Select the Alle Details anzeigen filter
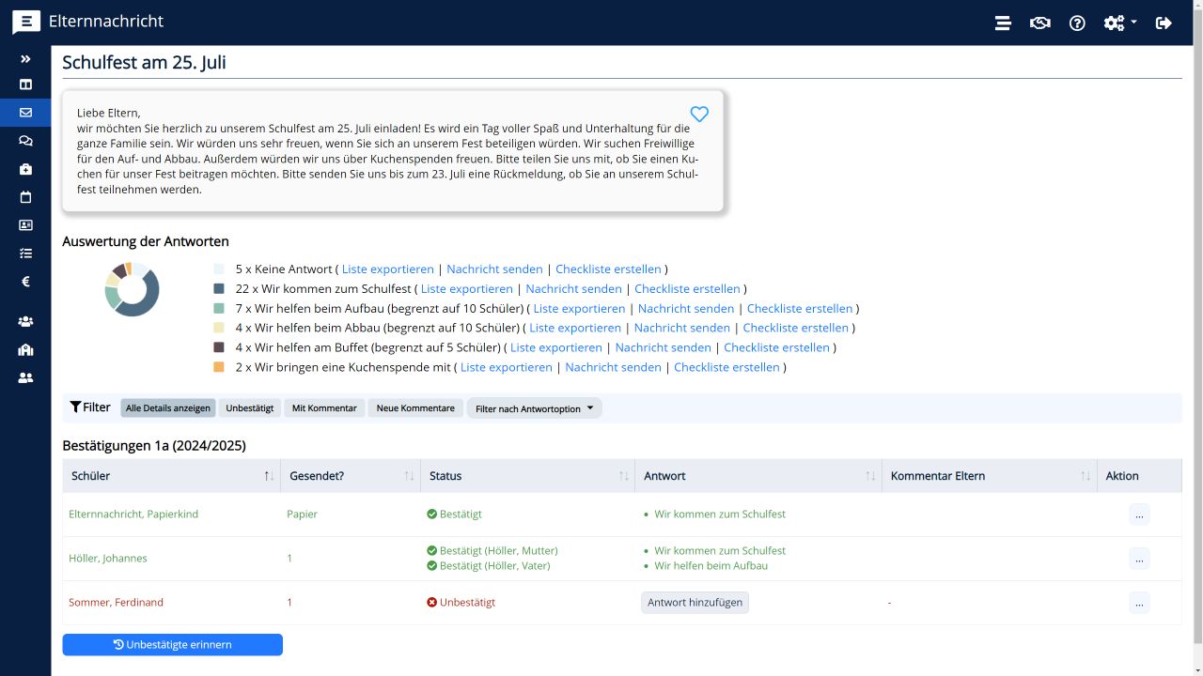Viewport: 1203px width, 676px height. tap(168, 408)
